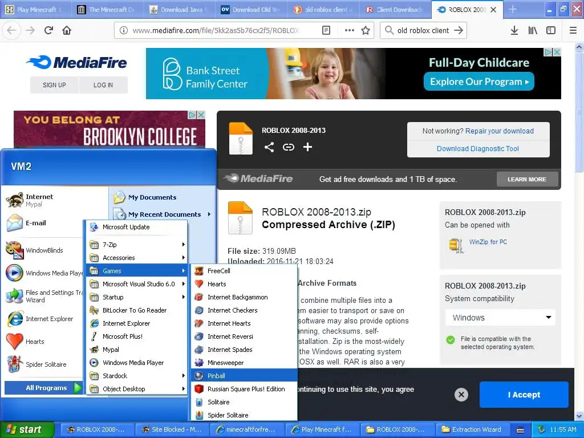Open Microsoft Plus! from programs list

[137, 336]
